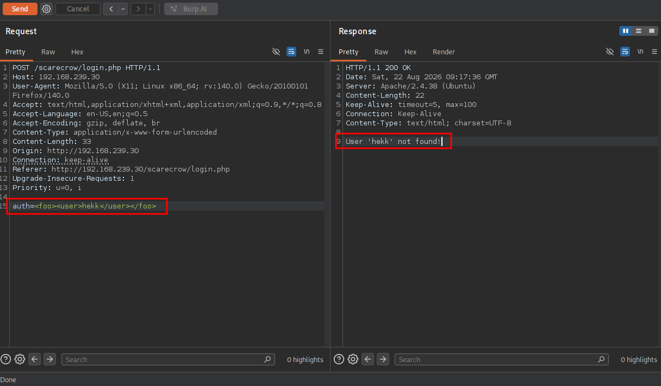The height and width of the screenshot is (386, 661).
Task: Click "User 'hekk' not found!" response text
Action: [393, 142]
